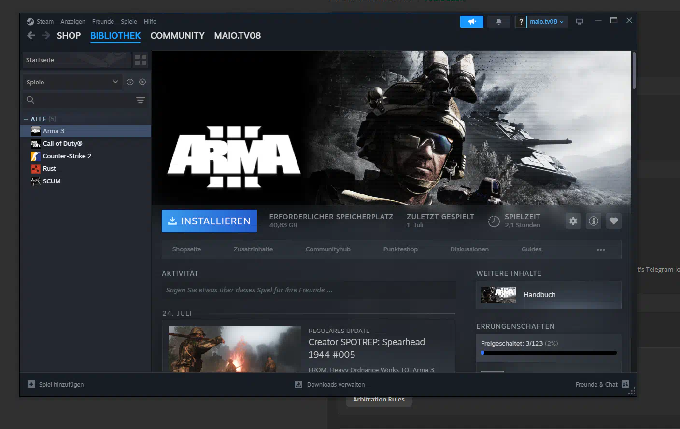The width and height of the screenshot is (680, 429).
Task: Open the Spiele menu
Action: pyautogui.click(x=129, y=22)
